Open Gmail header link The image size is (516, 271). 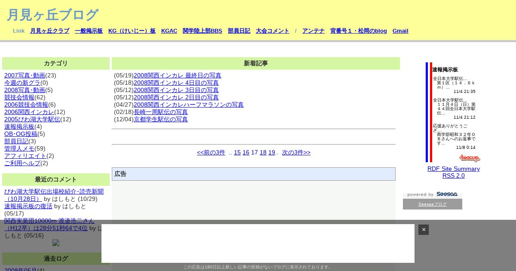tap(400, 31)
